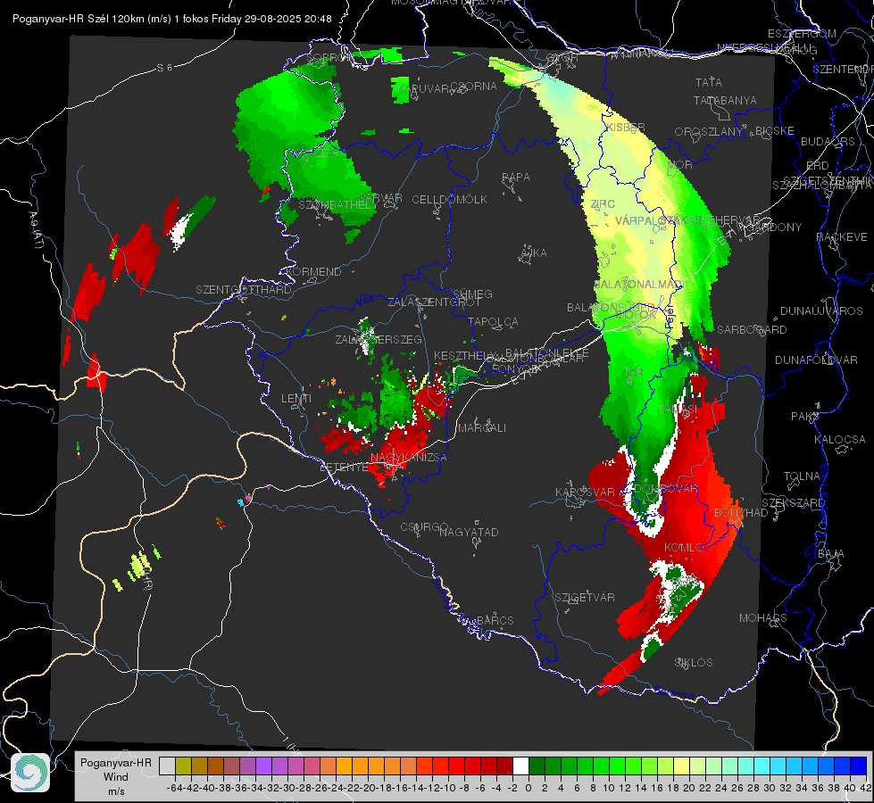Screen dimensions: 874x803
Task: Click the NAGYATÁD city label
Action: (x=469, y=532)
